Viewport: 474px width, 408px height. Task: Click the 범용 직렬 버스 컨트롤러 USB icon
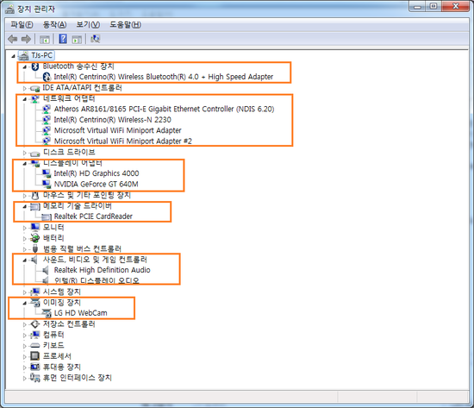pos(35,249)
